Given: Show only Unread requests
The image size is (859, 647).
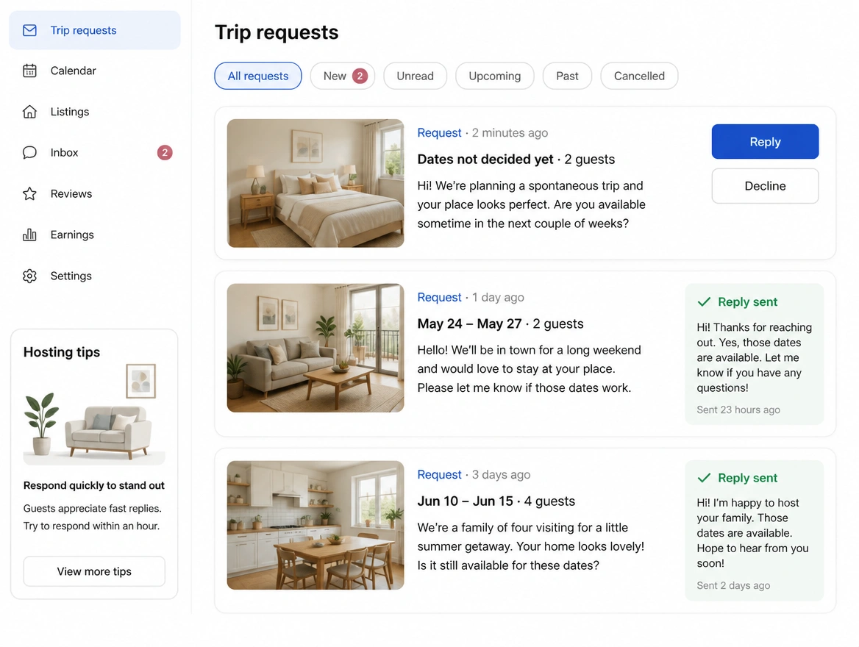Looking at the screenshot, I should (416, 76).
